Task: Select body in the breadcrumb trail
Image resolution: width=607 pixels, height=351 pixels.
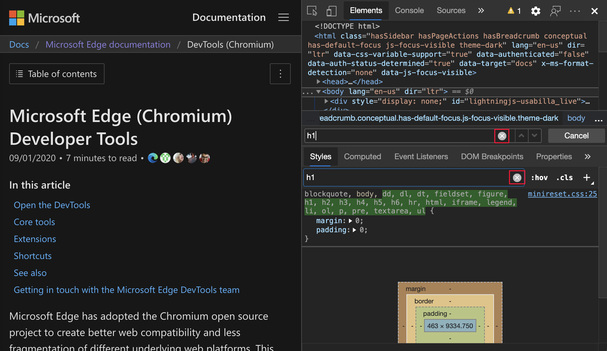Action: [576, 118]
